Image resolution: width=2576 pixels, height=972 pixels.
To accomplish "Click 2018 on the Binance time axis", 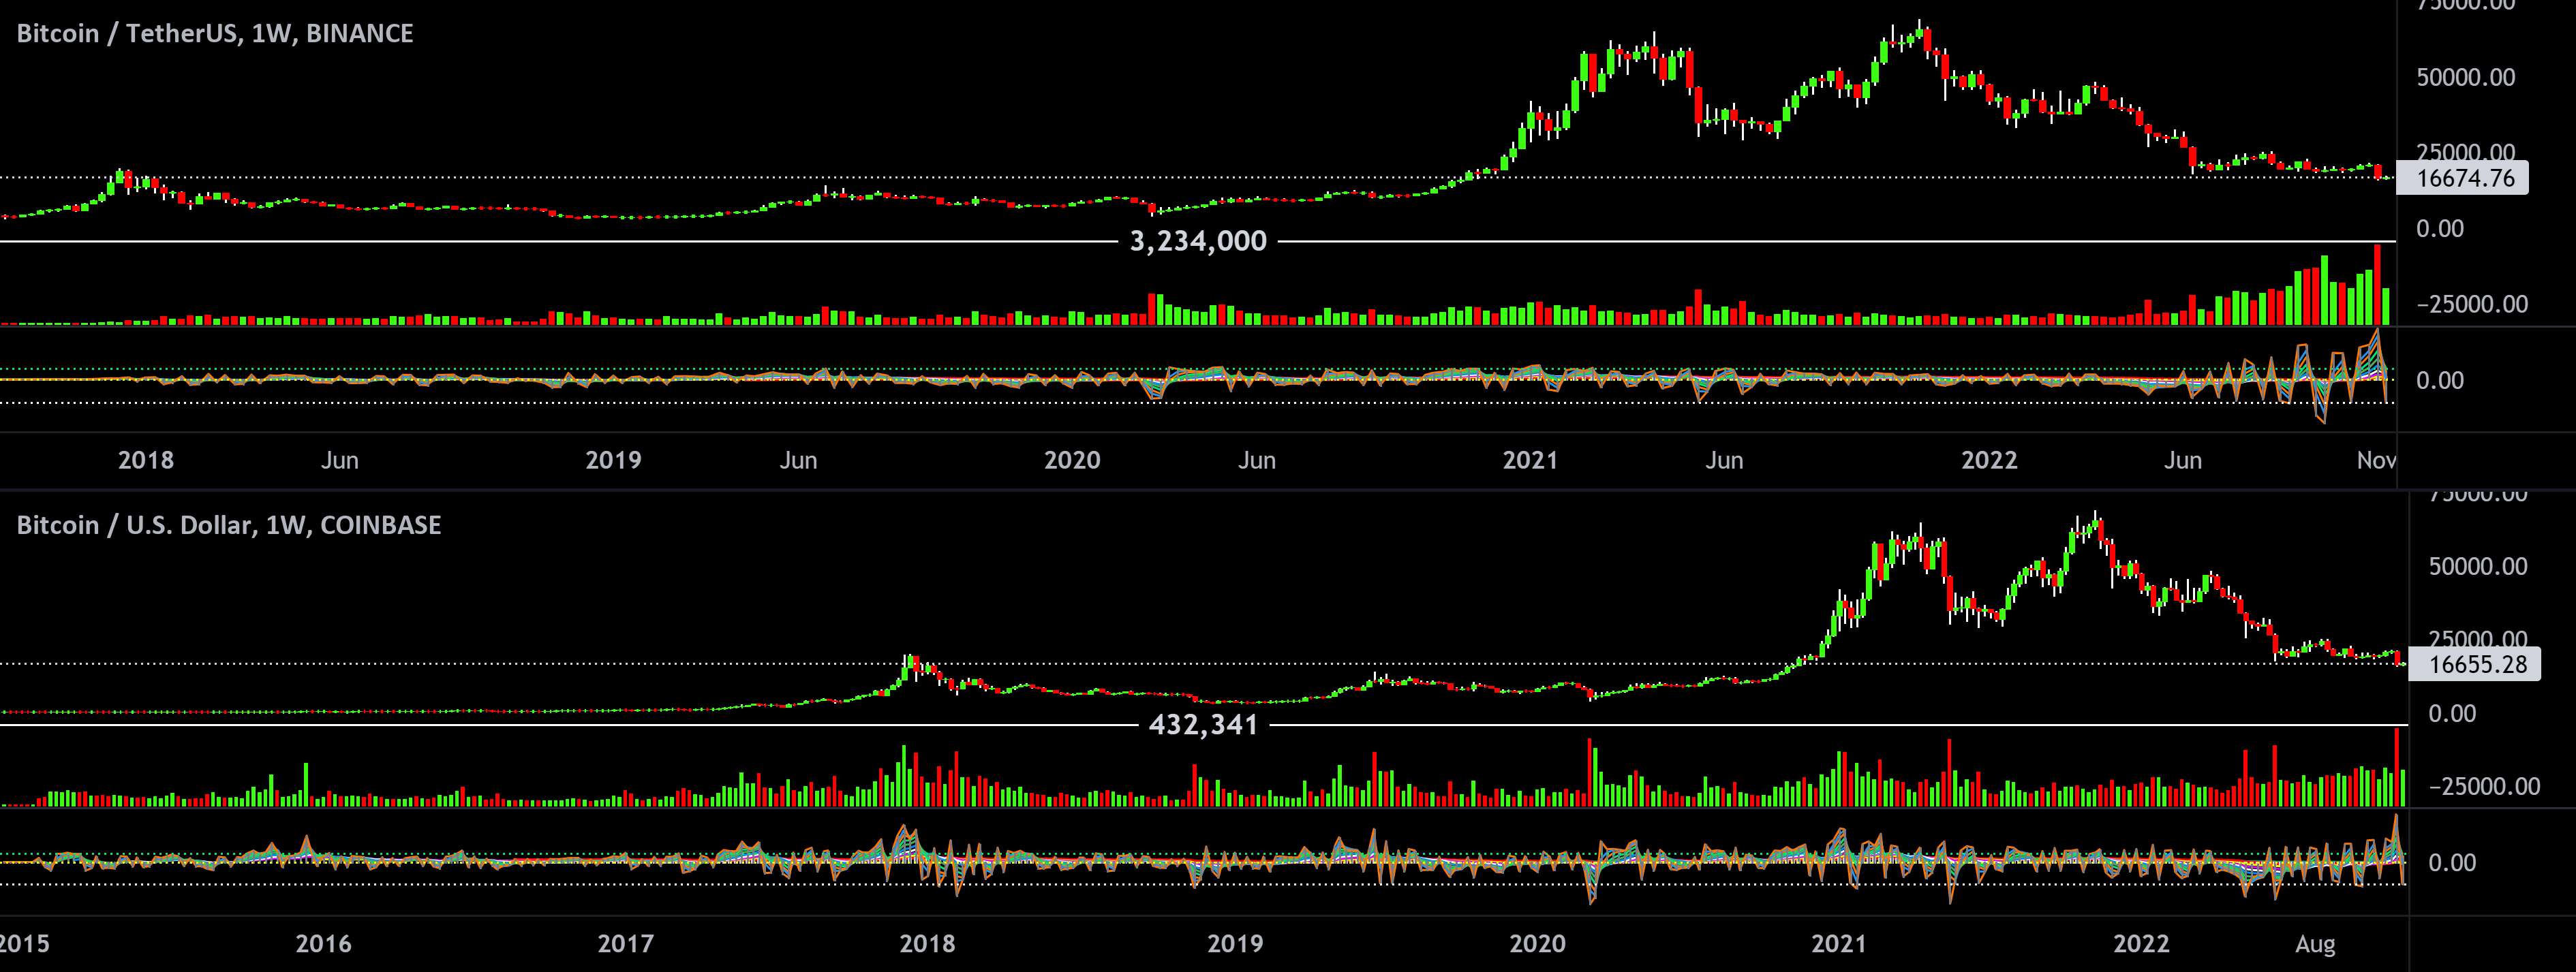I will [x=146, y=461].
